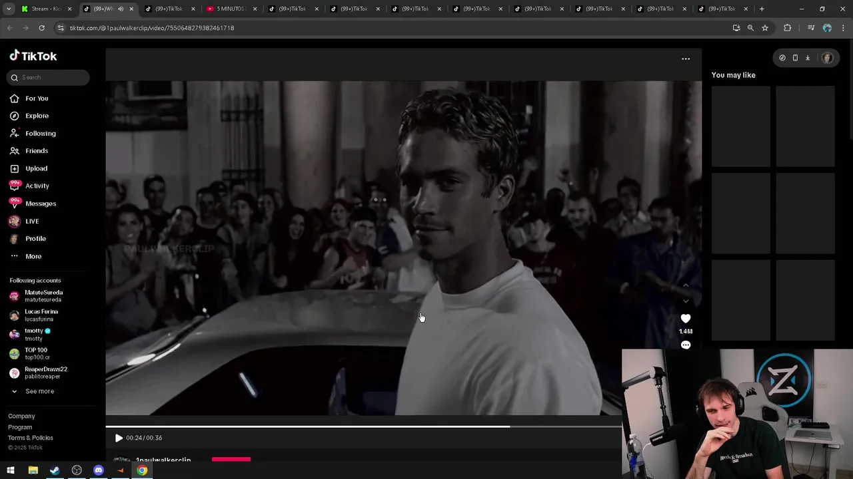Go back in browser history
853x479 pixels.
(9, 28)
